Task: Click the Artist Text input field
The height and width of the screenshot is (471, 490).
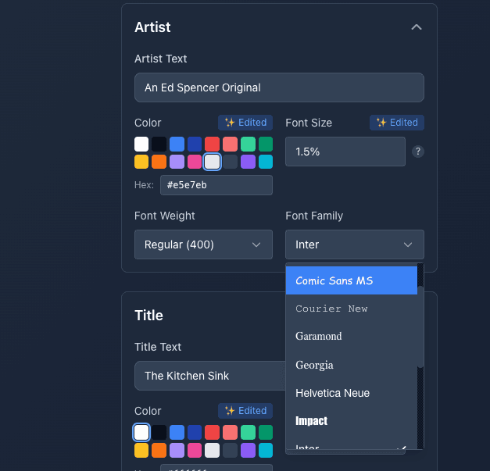Action: [279, 87]
